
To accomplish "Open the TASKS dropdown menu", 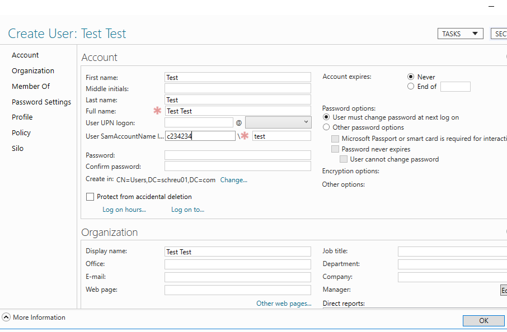I will 460,34.
